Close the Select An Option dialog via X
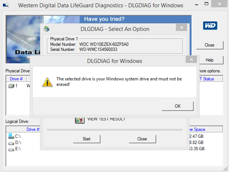Viewport: 229px width, 172px height. pyautogui.click(x=181, y=27)
